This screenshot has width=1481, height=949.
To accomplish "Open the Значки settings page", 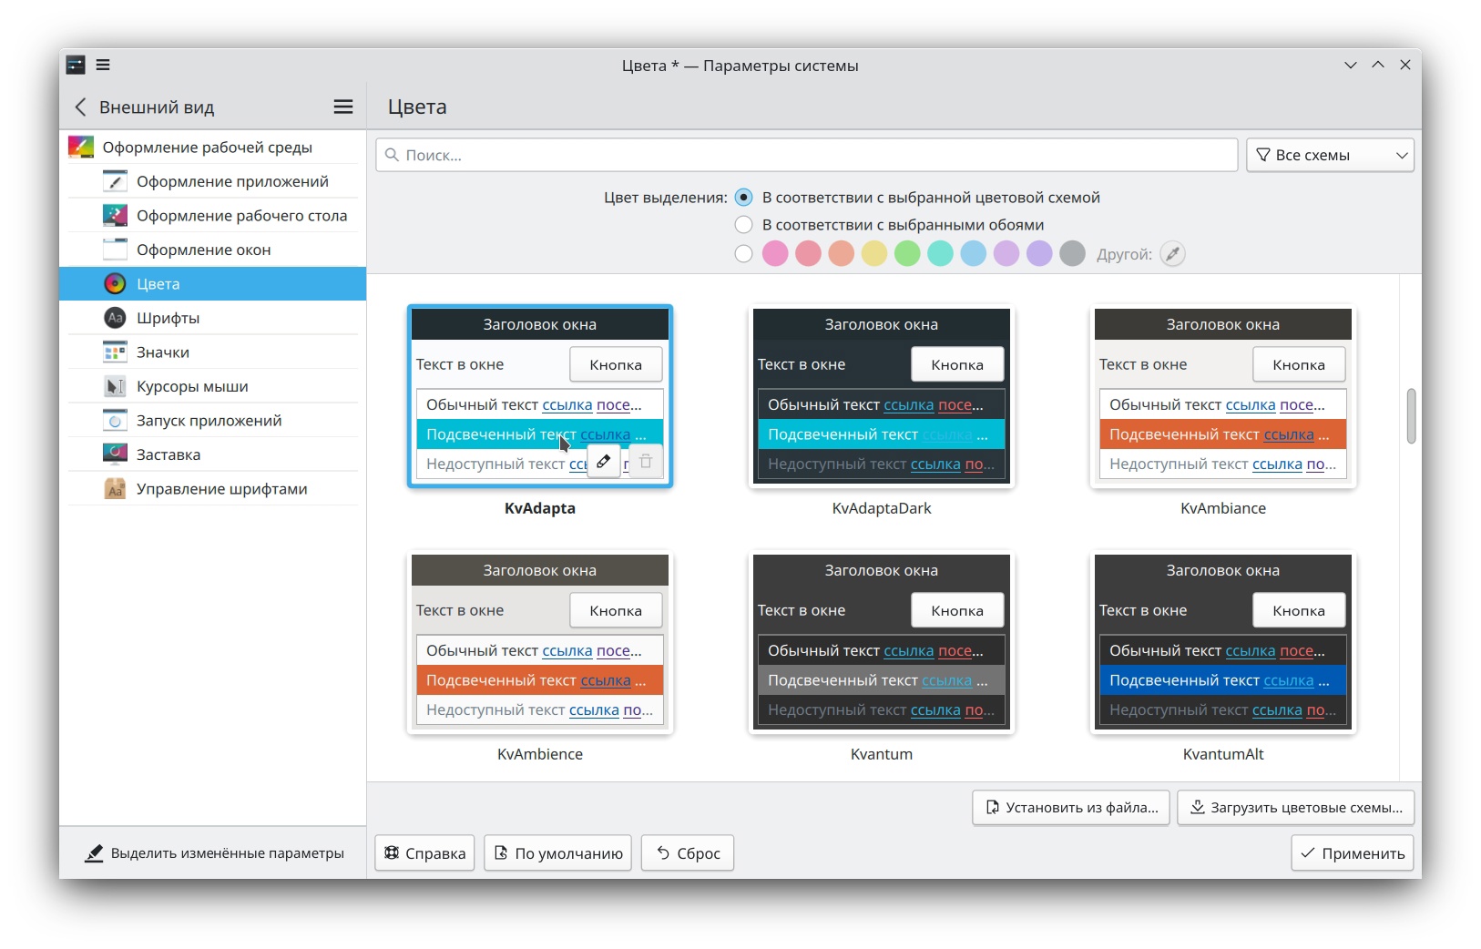I will tap(213, 352).
